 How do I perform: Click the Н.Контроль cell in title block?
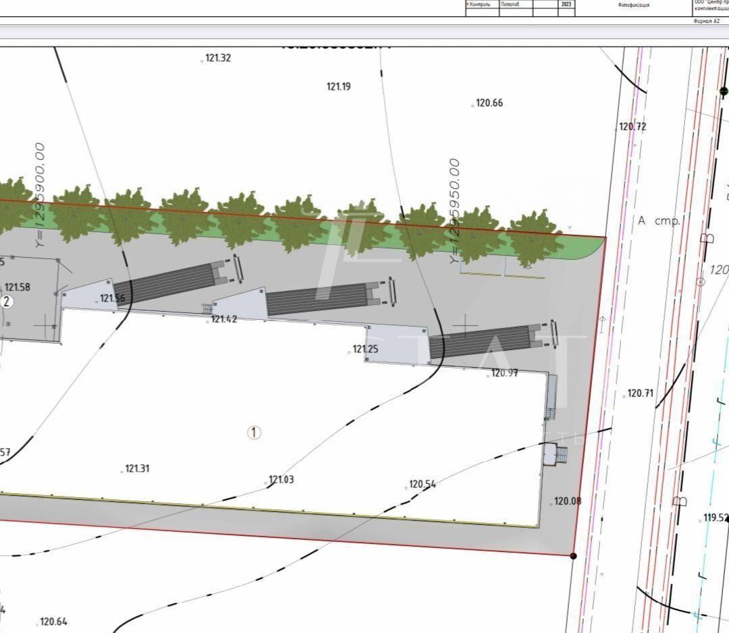pos(481,4)
